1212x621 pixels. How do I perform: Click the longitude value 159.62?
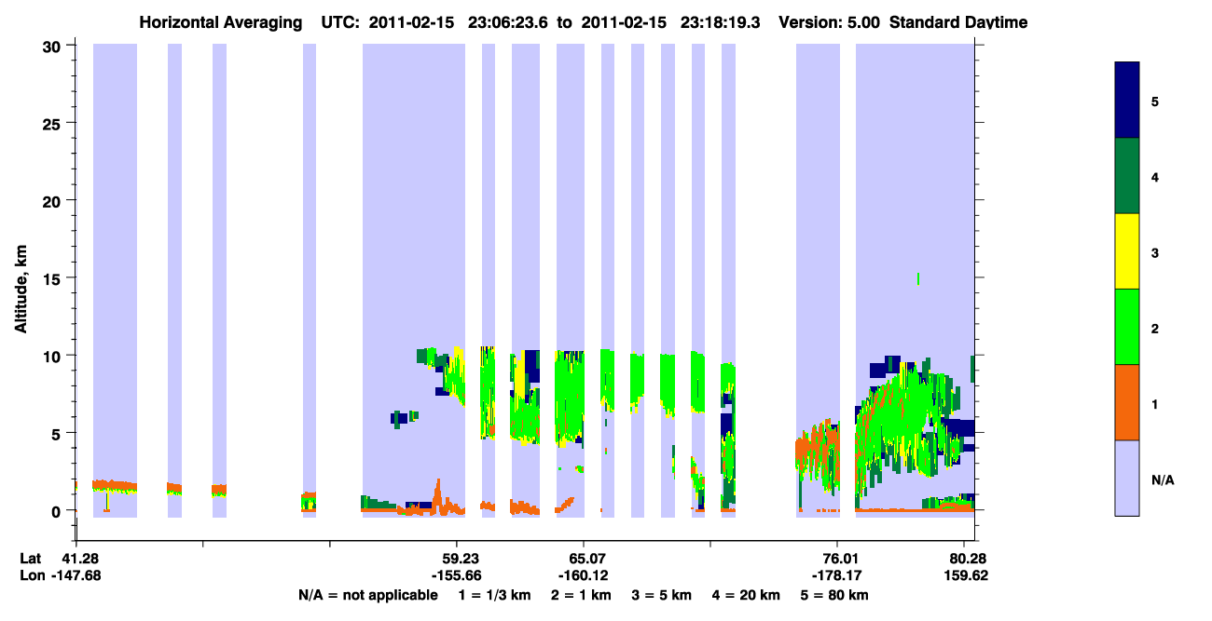tap(967, 575)
